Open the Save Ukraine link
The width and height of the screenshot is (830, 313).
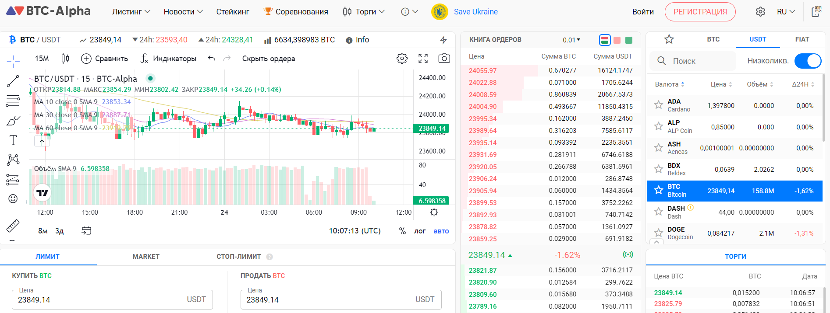click(x=475, y=12)
